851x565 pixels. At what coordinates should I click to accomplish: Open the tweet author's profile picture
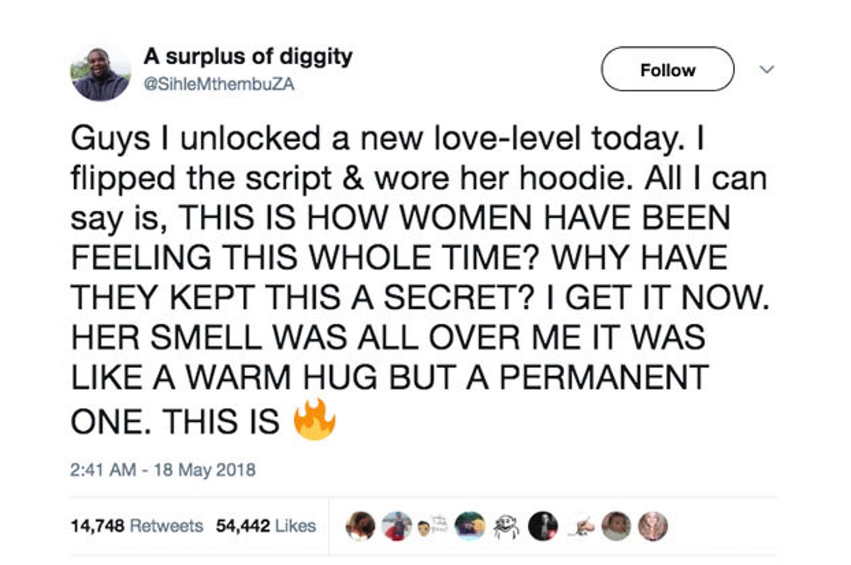101,74
